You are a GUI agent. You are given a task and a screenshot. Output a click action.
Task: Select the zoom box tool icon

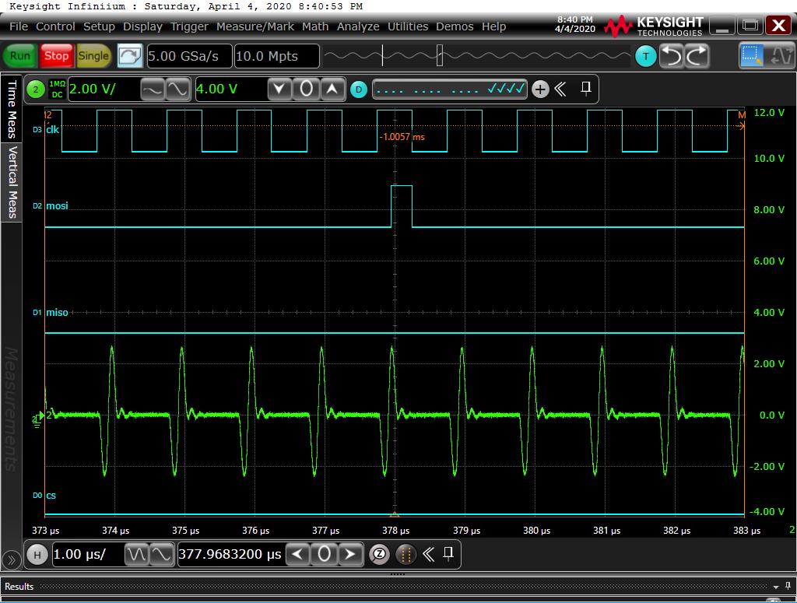coord(752,56)
